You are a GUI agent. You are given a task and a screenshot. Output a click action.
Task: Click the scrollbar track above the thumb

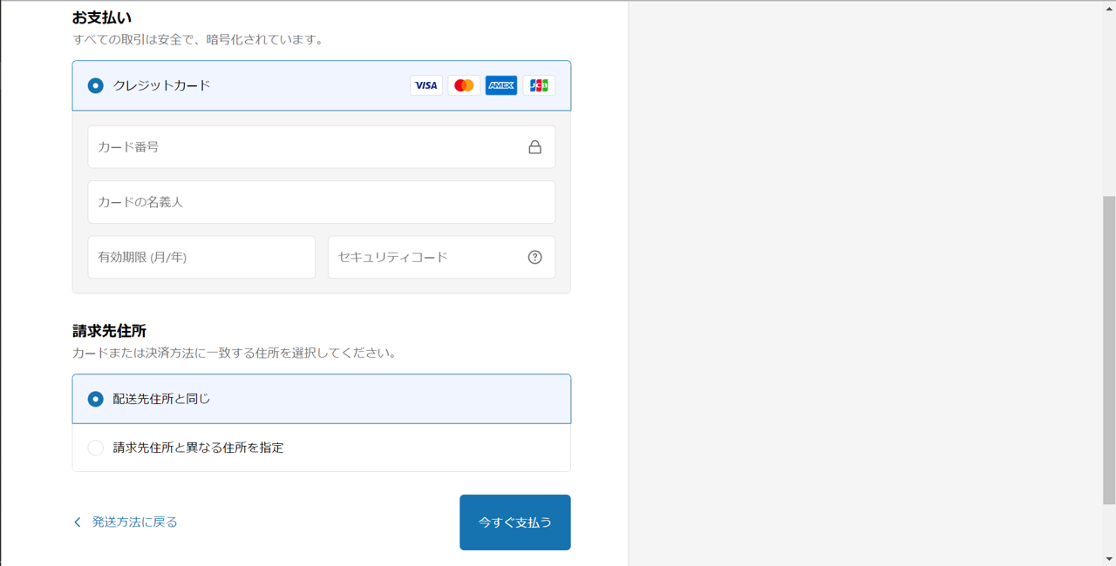[1108, 96]
